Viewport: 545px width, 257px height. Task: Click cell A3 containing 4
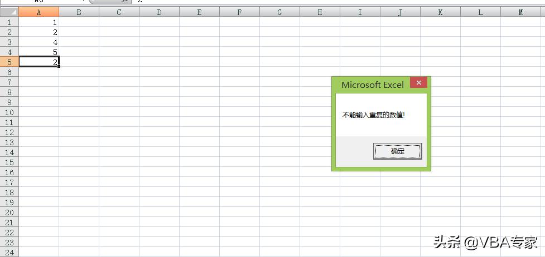[39, 42]
